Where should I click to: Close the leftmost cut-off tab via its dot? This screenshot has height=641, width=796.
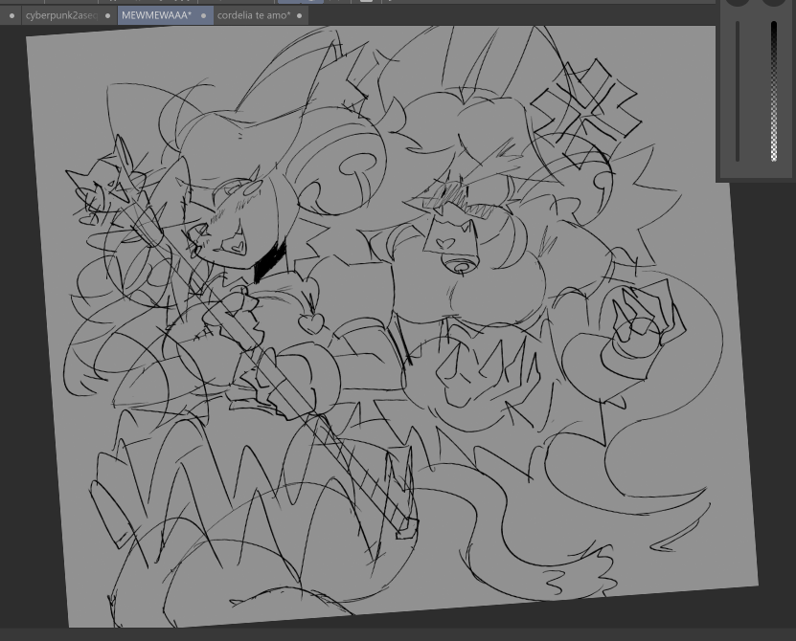pyautogui.click(x=12, y=15)
